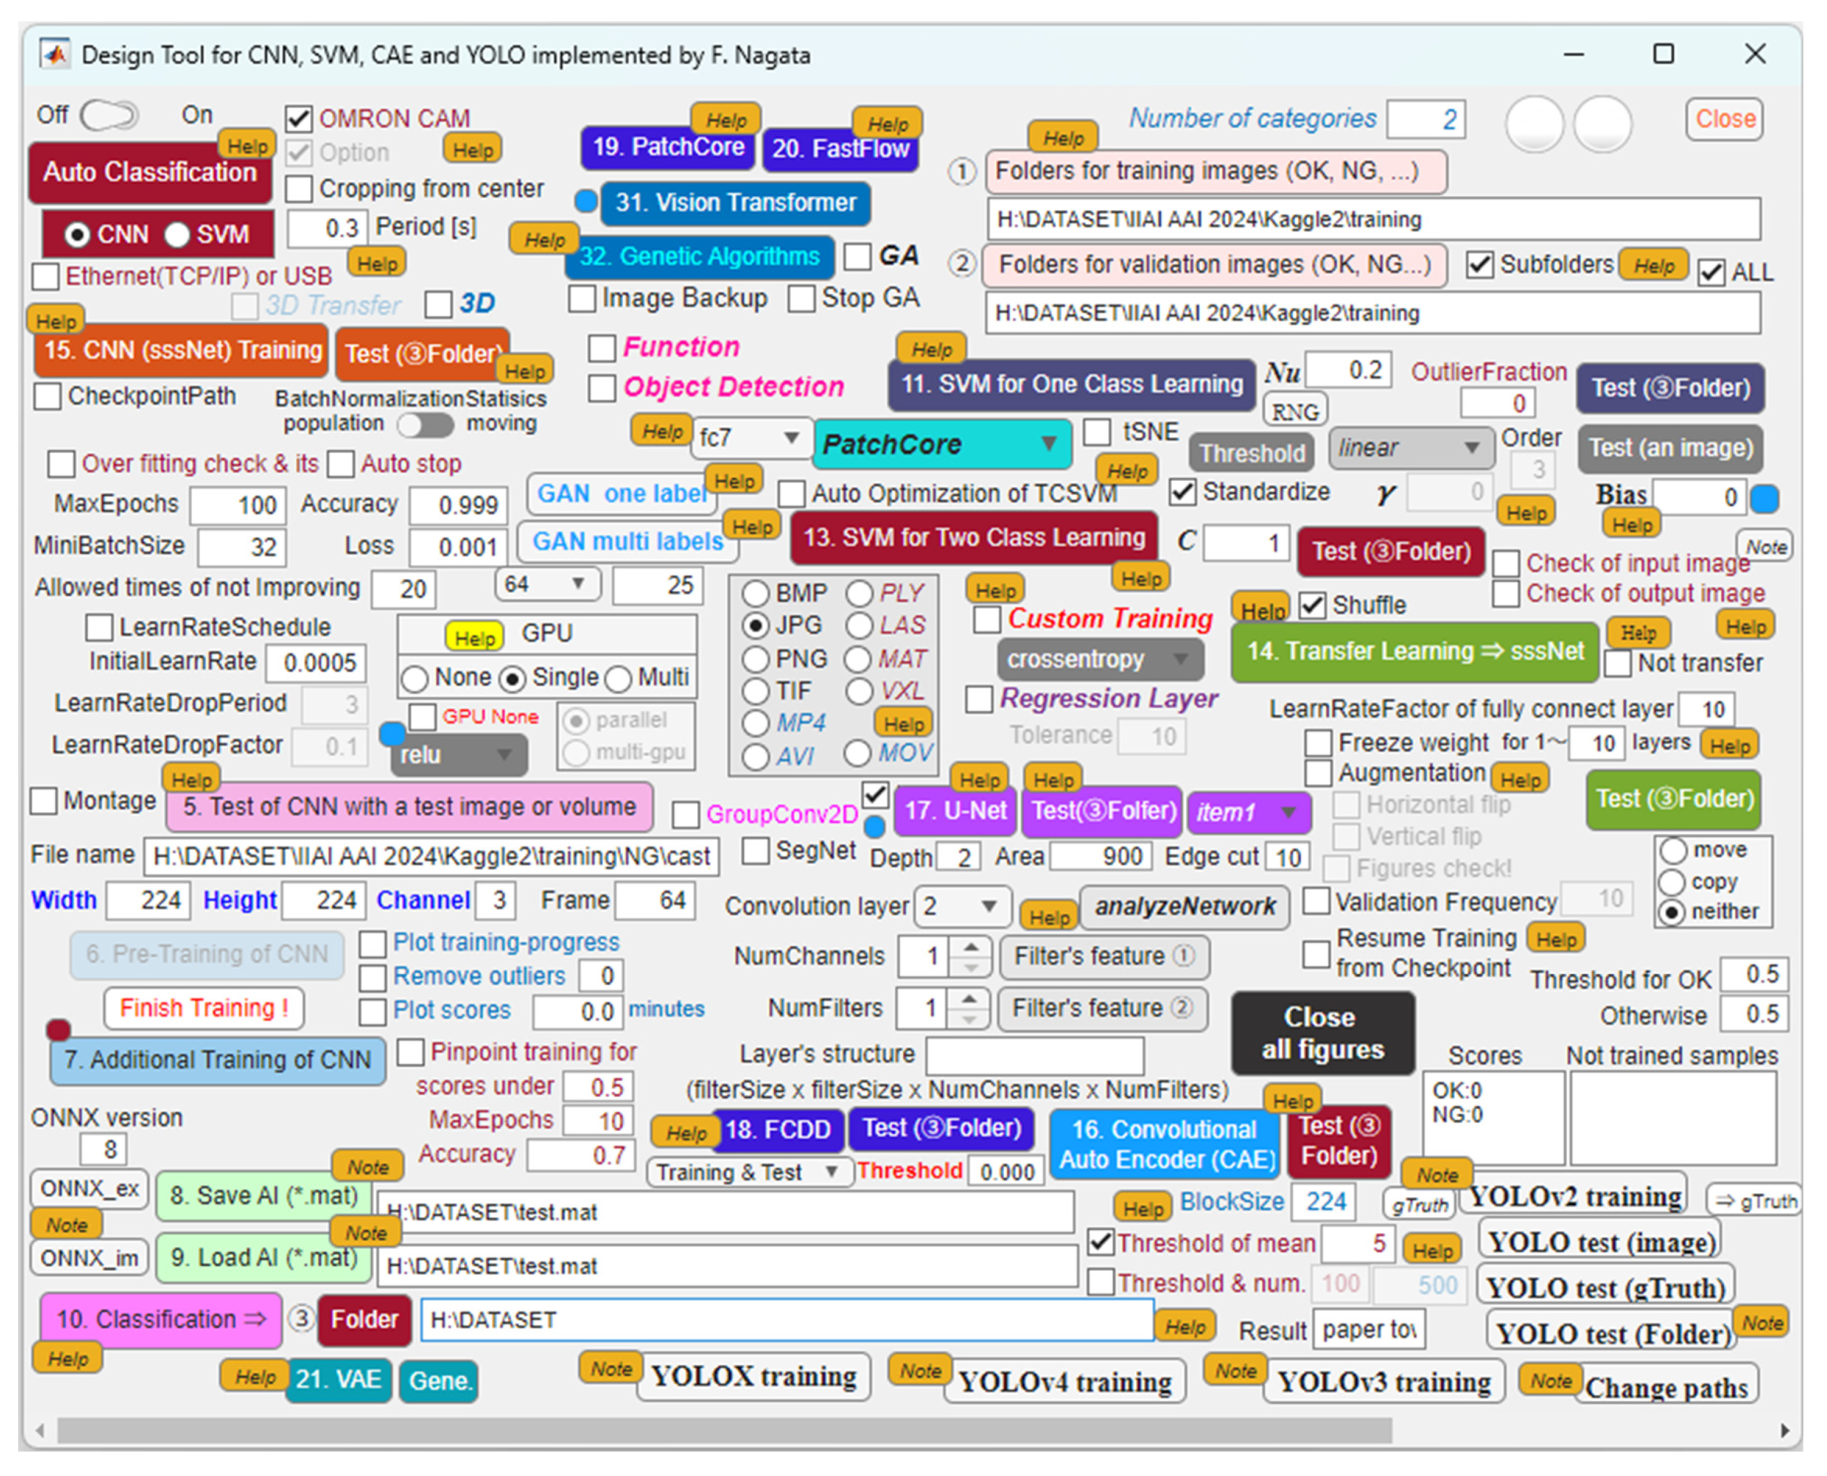
Task: Click blue indicator dot beside Vision Transformer
Action: (586, 202)
